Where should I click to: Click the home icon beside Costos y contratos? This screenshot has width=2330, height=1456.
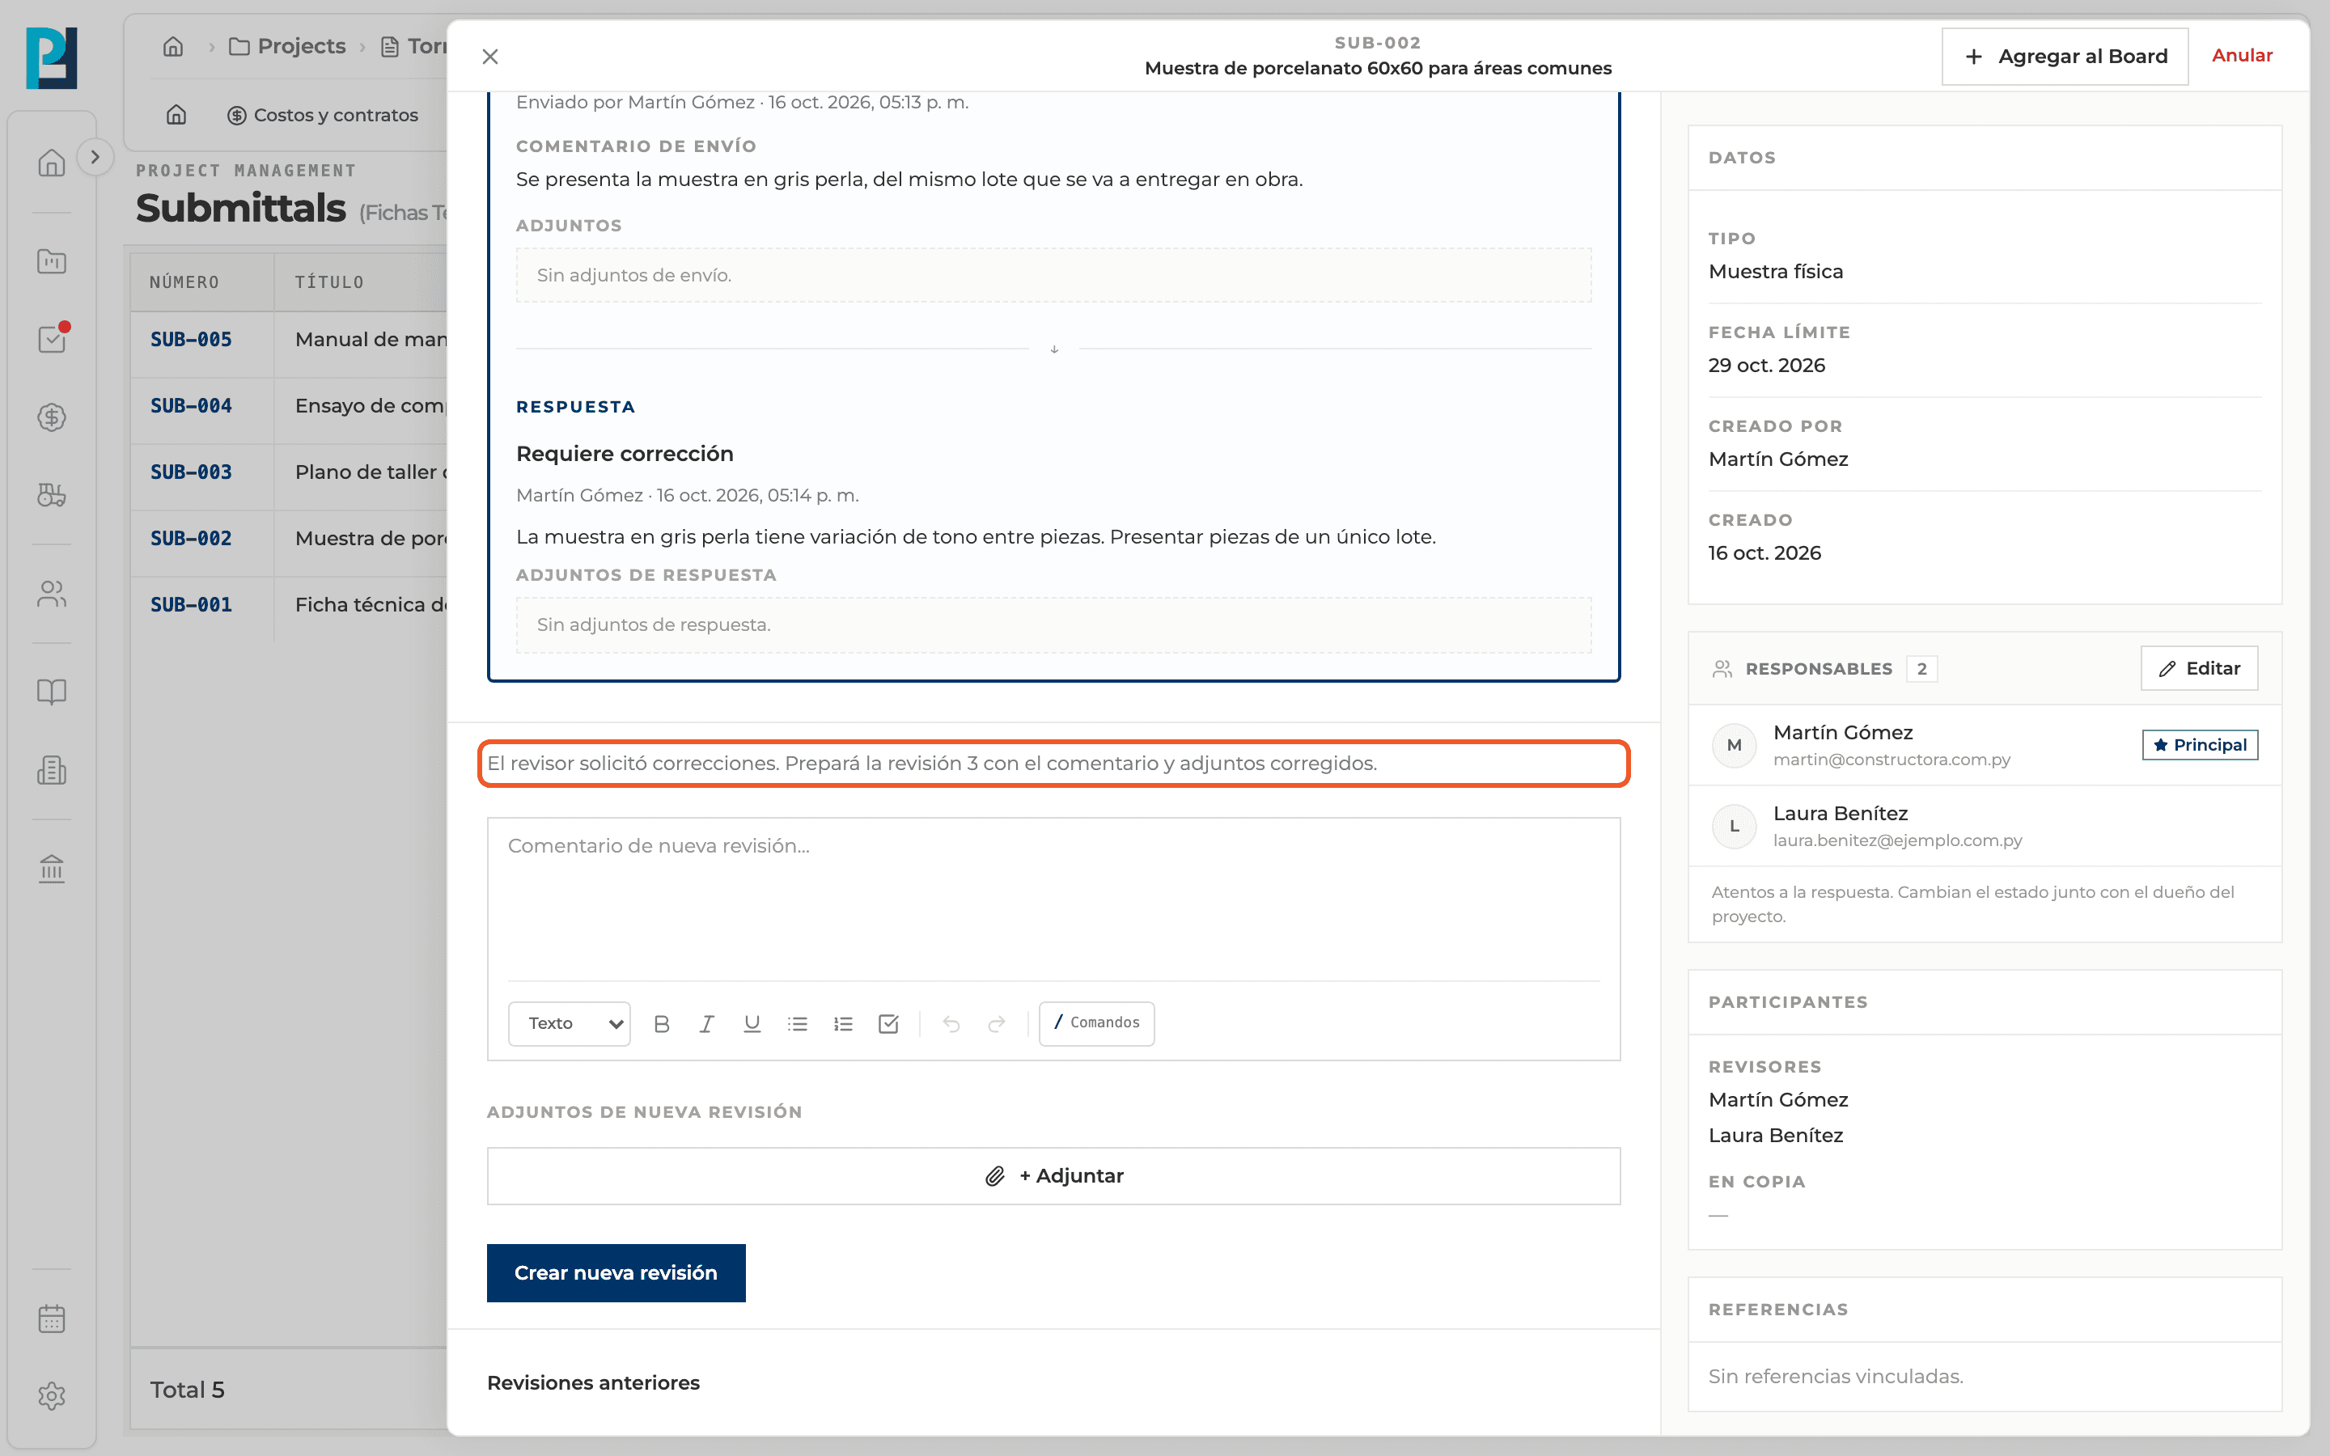[x=176, y=115]
